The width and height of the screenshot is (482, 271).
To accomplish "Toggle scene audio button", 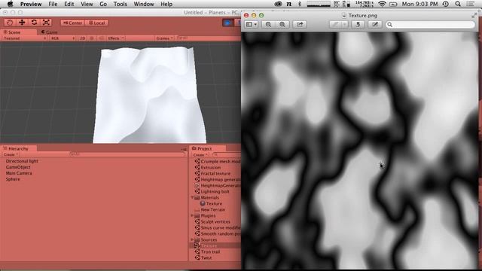I will tap(101, 38).
